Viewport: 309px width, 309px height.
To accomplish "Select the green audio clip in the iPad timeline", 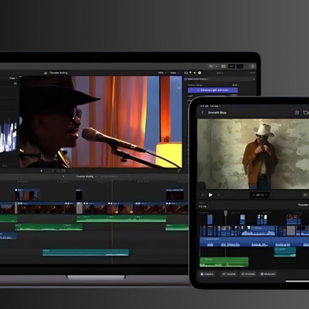I will 224,262.
